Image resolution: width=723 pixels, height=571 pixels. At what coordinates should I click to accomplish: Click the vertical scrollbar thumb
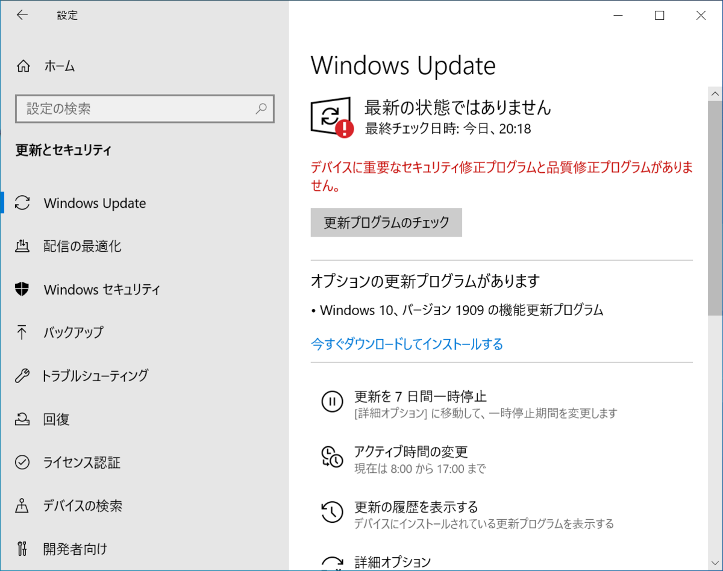pyautogui.click(x=715, y=208)
